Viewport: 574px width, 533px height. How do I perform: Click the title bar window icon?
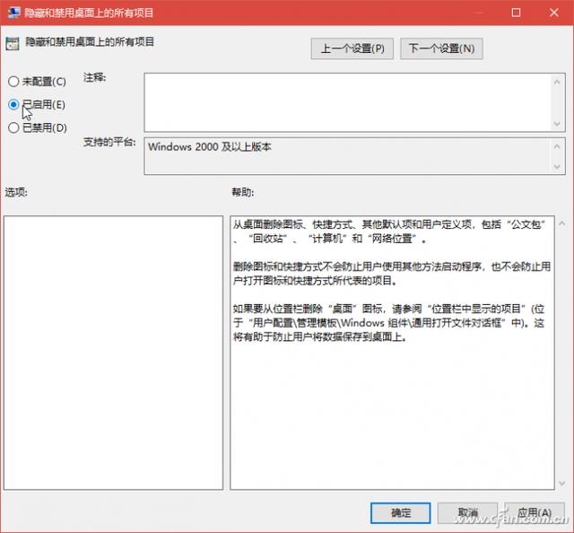click(x=14, y=13)
